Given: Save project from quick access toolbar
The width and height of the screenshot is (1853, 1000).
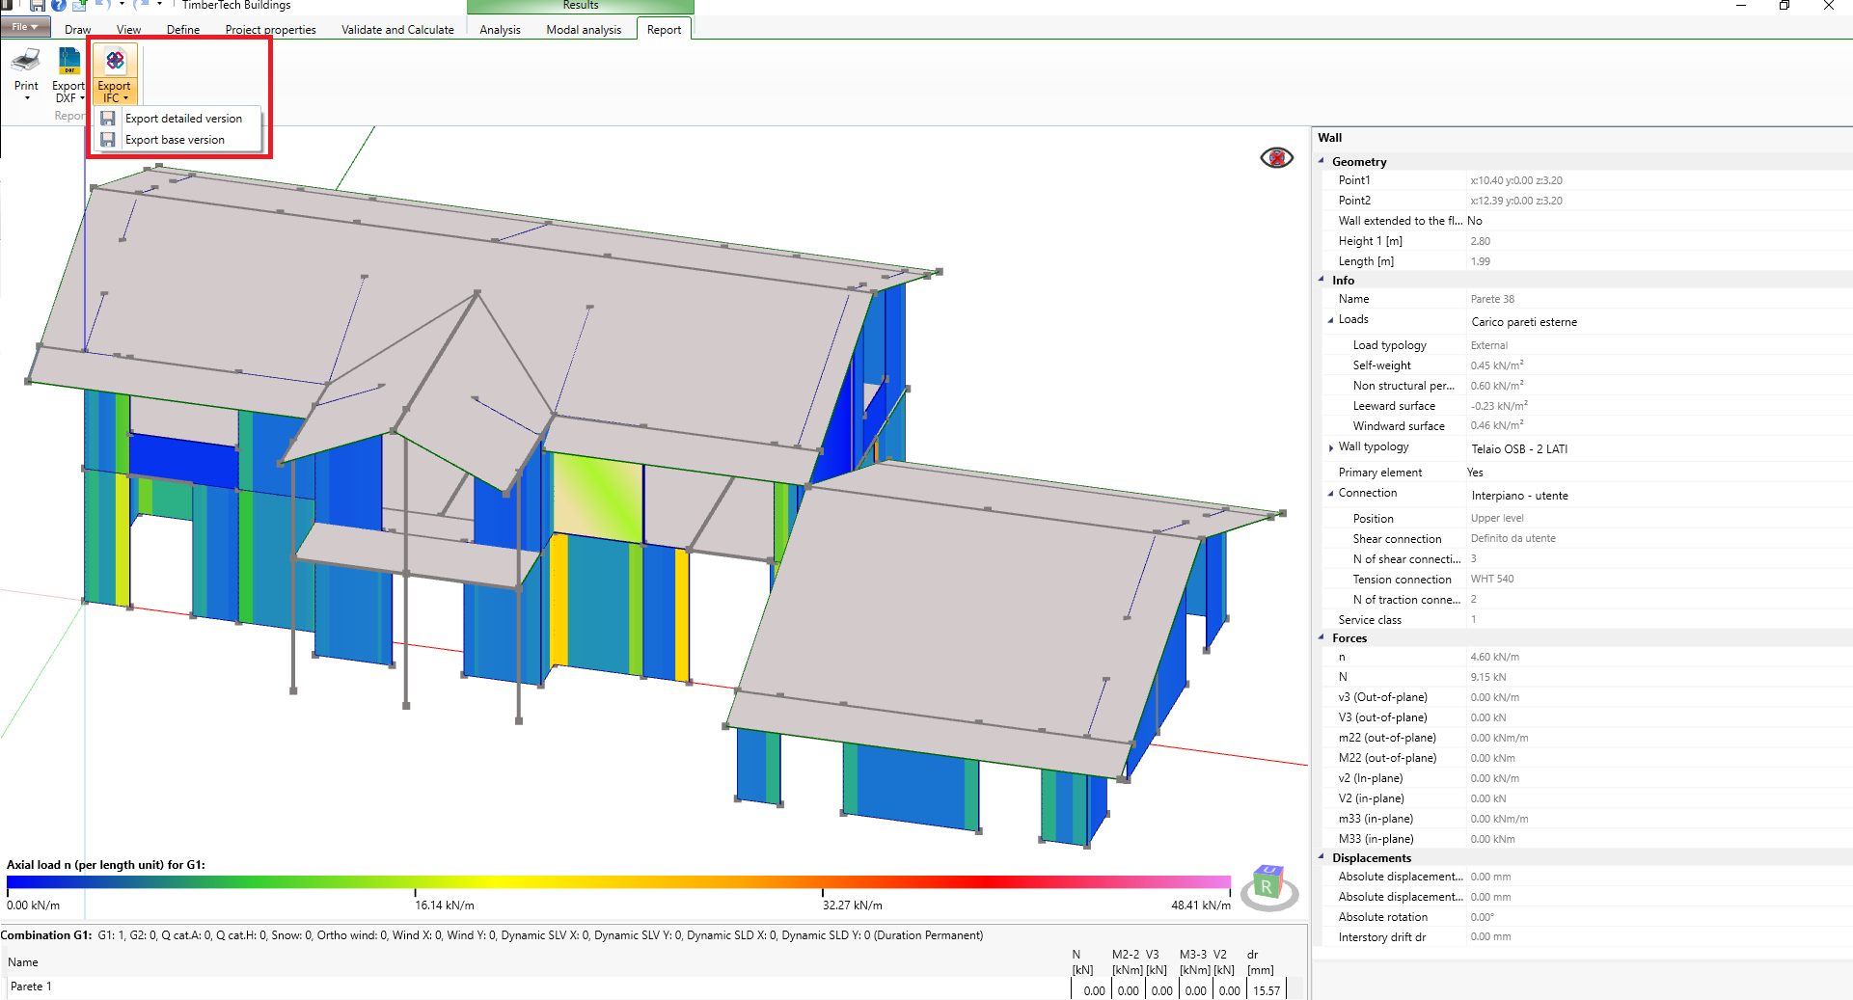Looking at the screenshot, I should [38, 5].
